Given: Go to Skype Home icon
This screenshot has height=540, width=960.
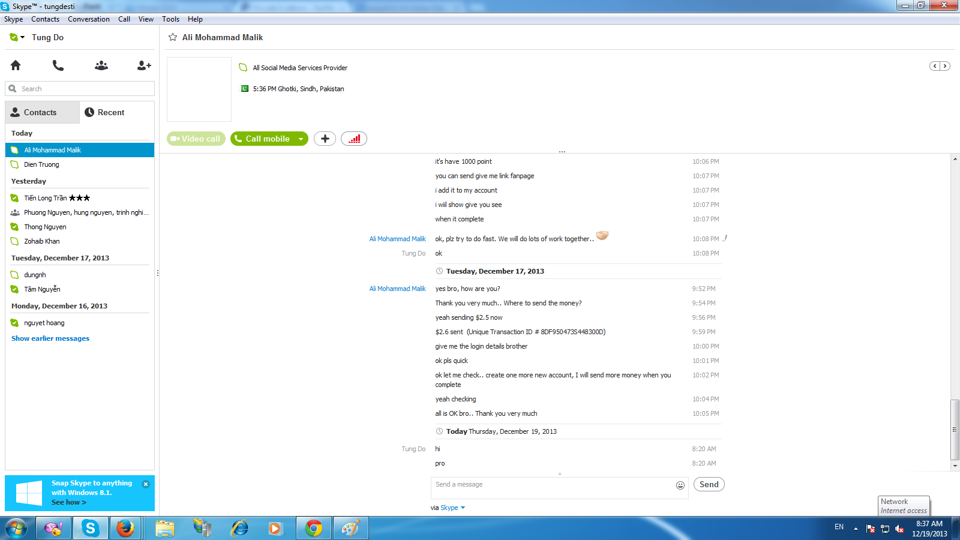Looking at the screenshot, I should click(16, 65).
